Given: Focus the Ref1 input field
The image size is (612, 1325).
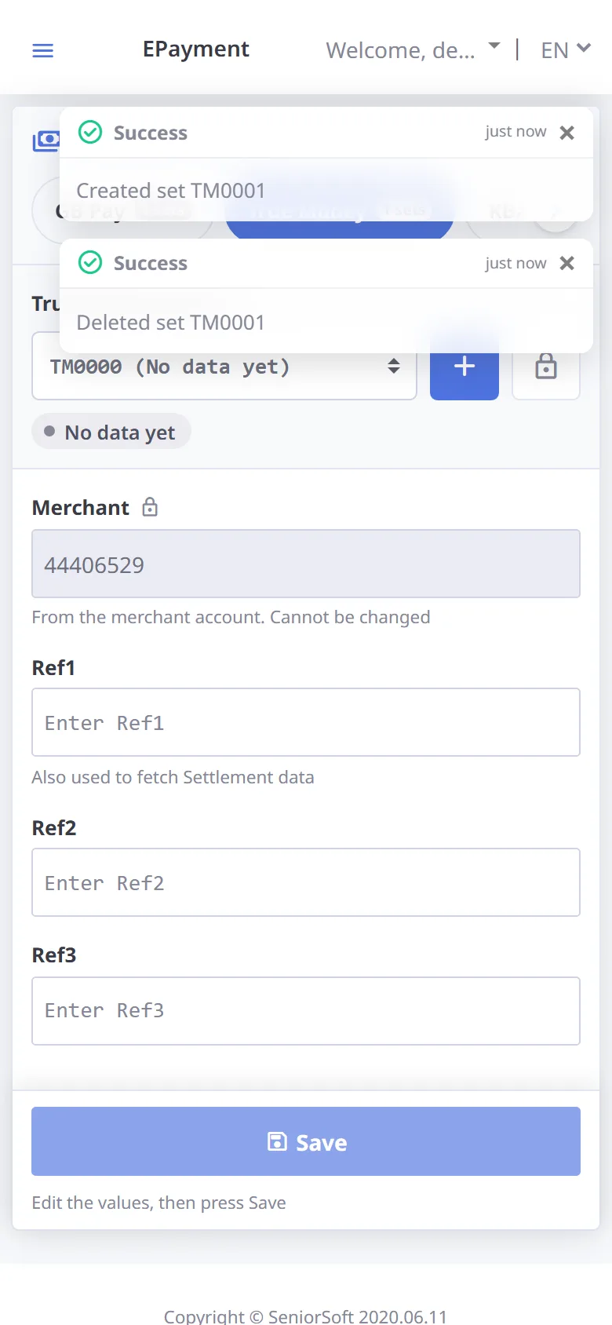Looking at the screenshot, I should [306, 722].
